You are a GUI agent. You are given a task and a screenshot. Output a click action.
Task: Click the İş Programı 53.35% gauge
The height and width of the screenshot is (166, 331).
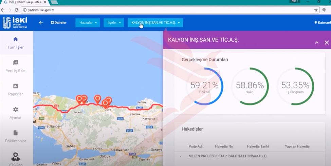coord(295,86)
